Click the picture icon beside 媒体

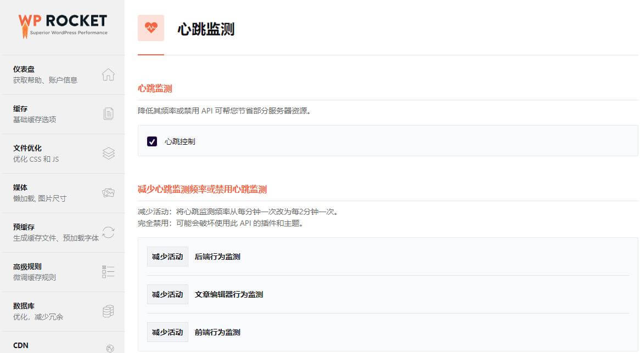[x=109, y=193]
